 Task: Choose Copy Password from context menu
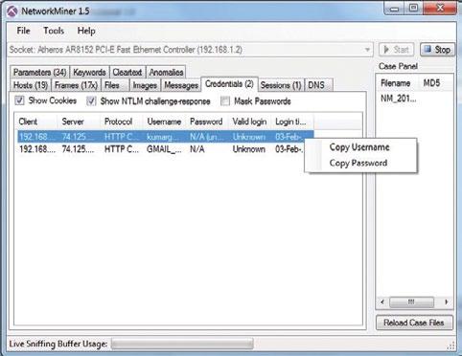point(358,163)
